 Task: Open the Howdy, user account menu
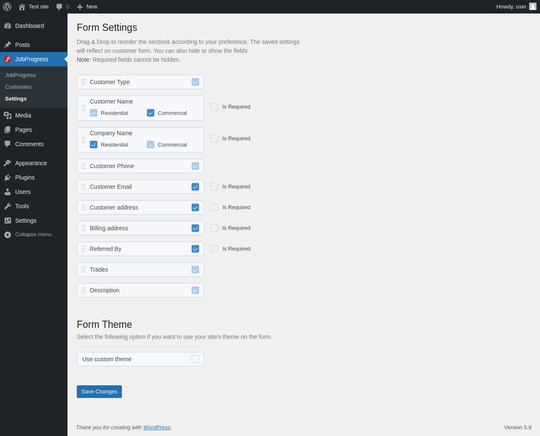(511, 7)
